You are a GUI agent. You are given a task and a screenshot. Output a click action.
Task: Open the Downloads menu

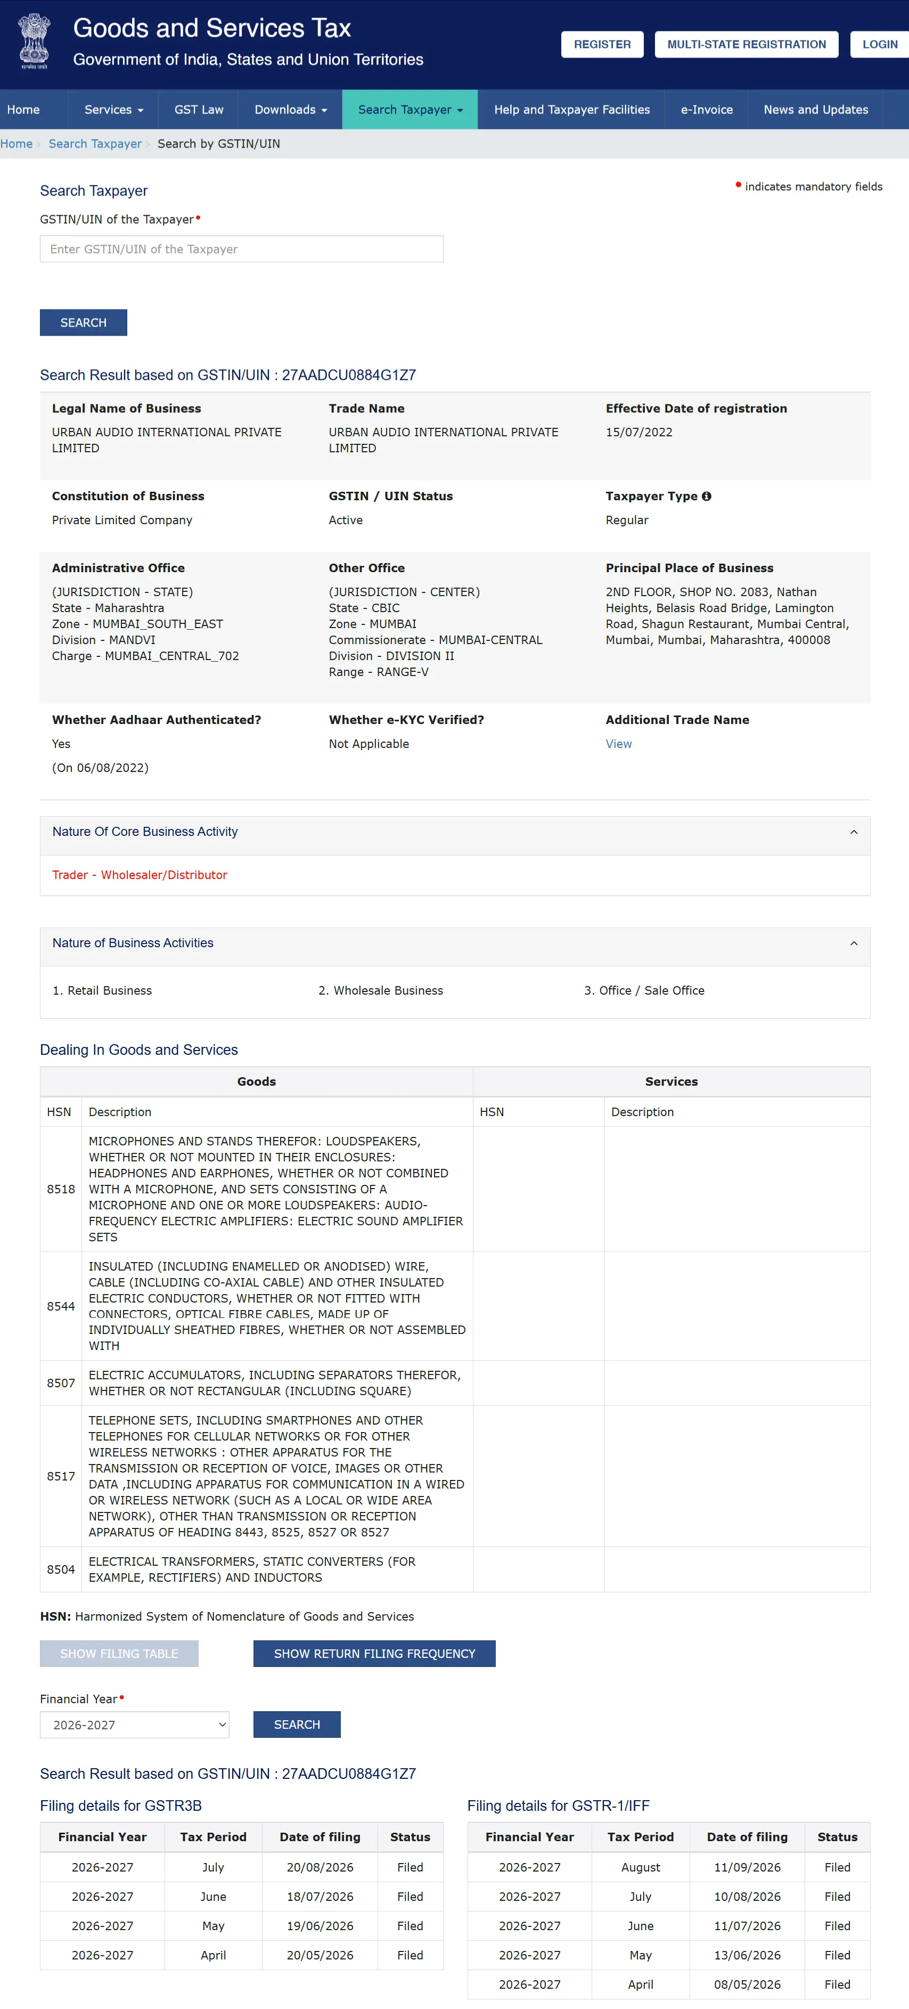[x=291, y=110]
